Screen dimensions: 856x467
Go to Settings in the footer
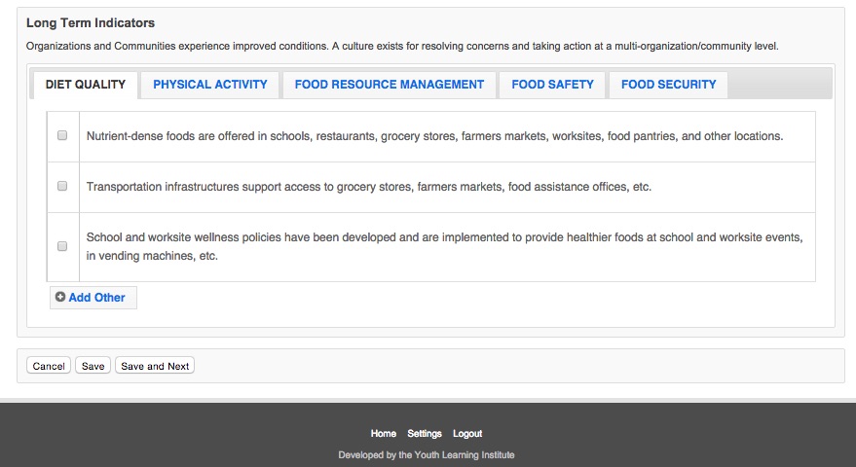click(x=425, y=434)
